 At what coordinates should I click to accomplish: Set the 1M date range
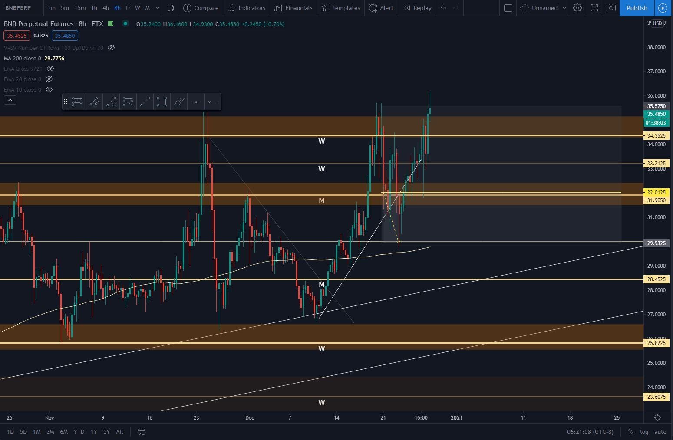37,432
